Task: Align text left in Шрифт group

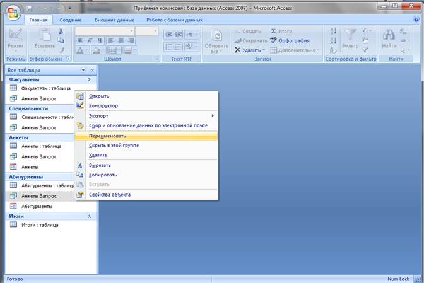Action: point(111,40)
